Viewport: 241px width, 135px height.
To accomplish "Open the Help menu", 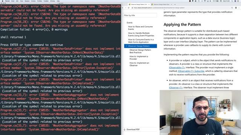I will coord(58,1).
